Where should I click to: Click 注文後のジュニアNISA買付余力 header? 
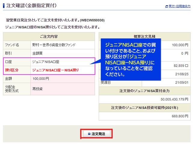[x=145, y=91]
